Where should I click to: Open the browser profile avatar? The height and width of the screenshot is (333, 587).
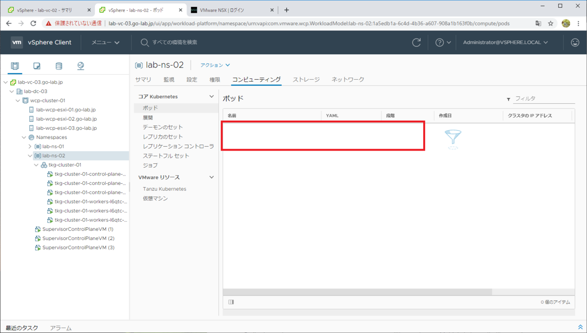pos(566,23)
